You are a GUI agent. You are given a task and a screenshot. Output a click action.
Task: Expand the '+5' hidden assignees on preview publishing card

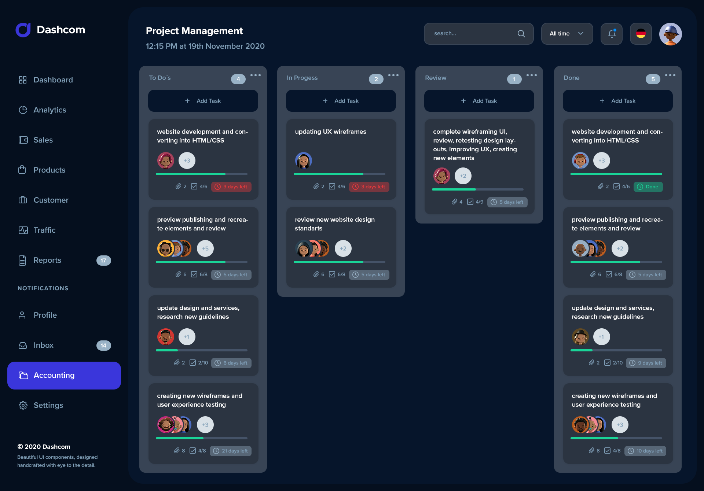click(205, 248)
